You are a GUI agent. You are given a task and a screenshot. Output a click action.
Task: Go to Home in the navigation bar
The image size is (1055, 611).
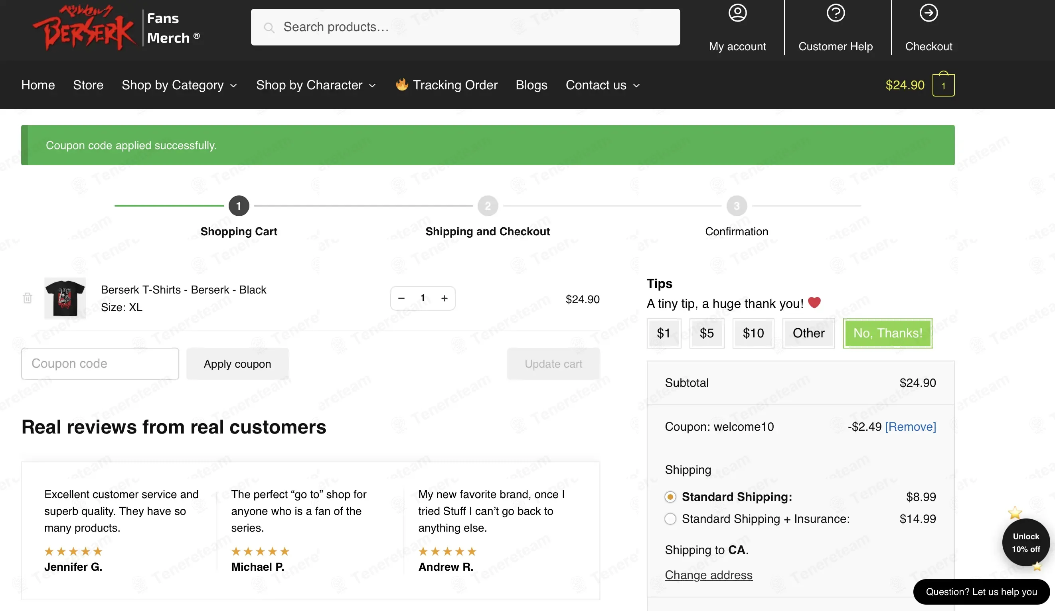coord(38,85)
